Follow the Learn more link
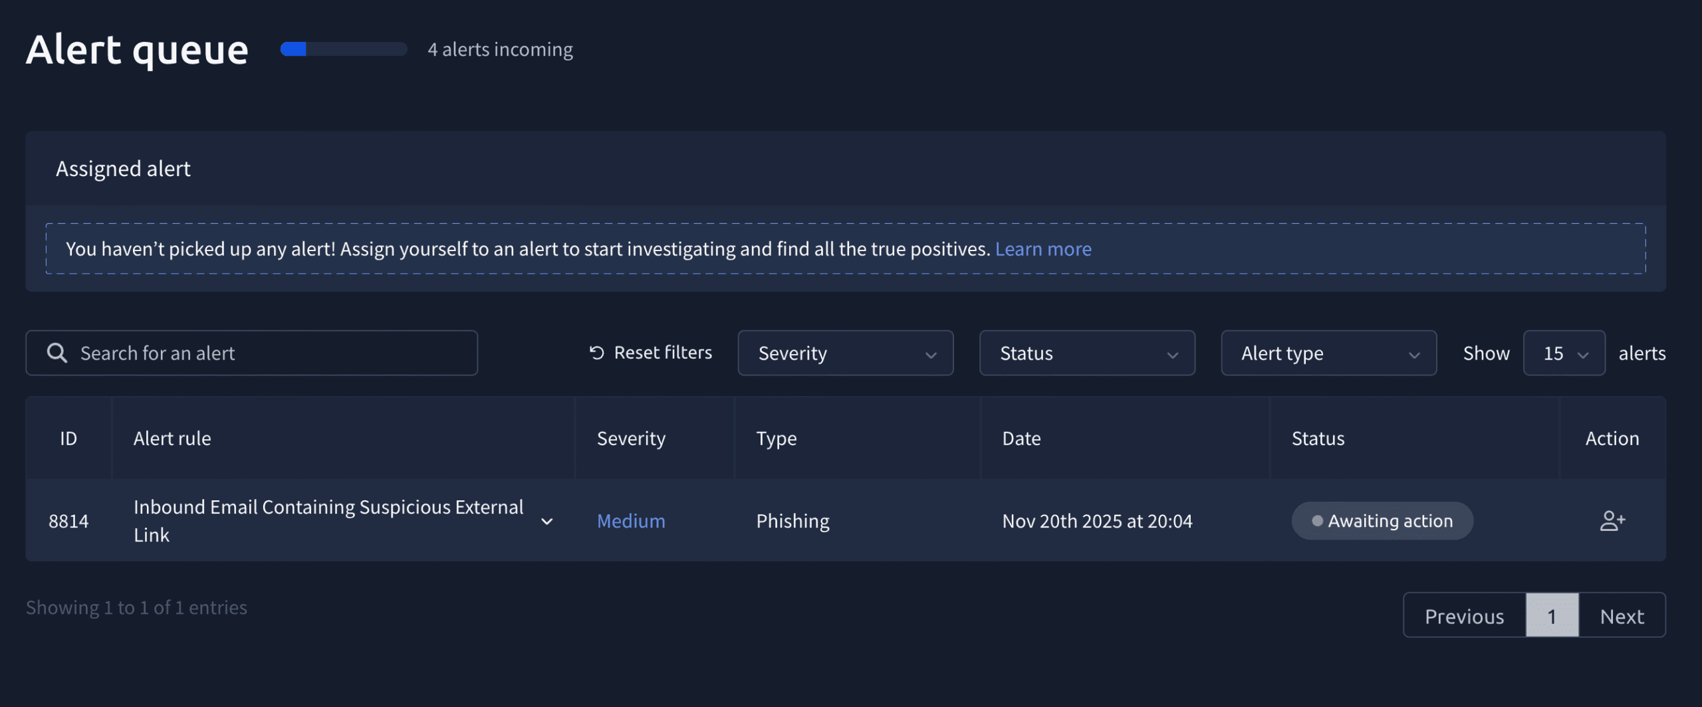The width and height of the screenshot is (1702, 707). click(x=1042, y=249)
